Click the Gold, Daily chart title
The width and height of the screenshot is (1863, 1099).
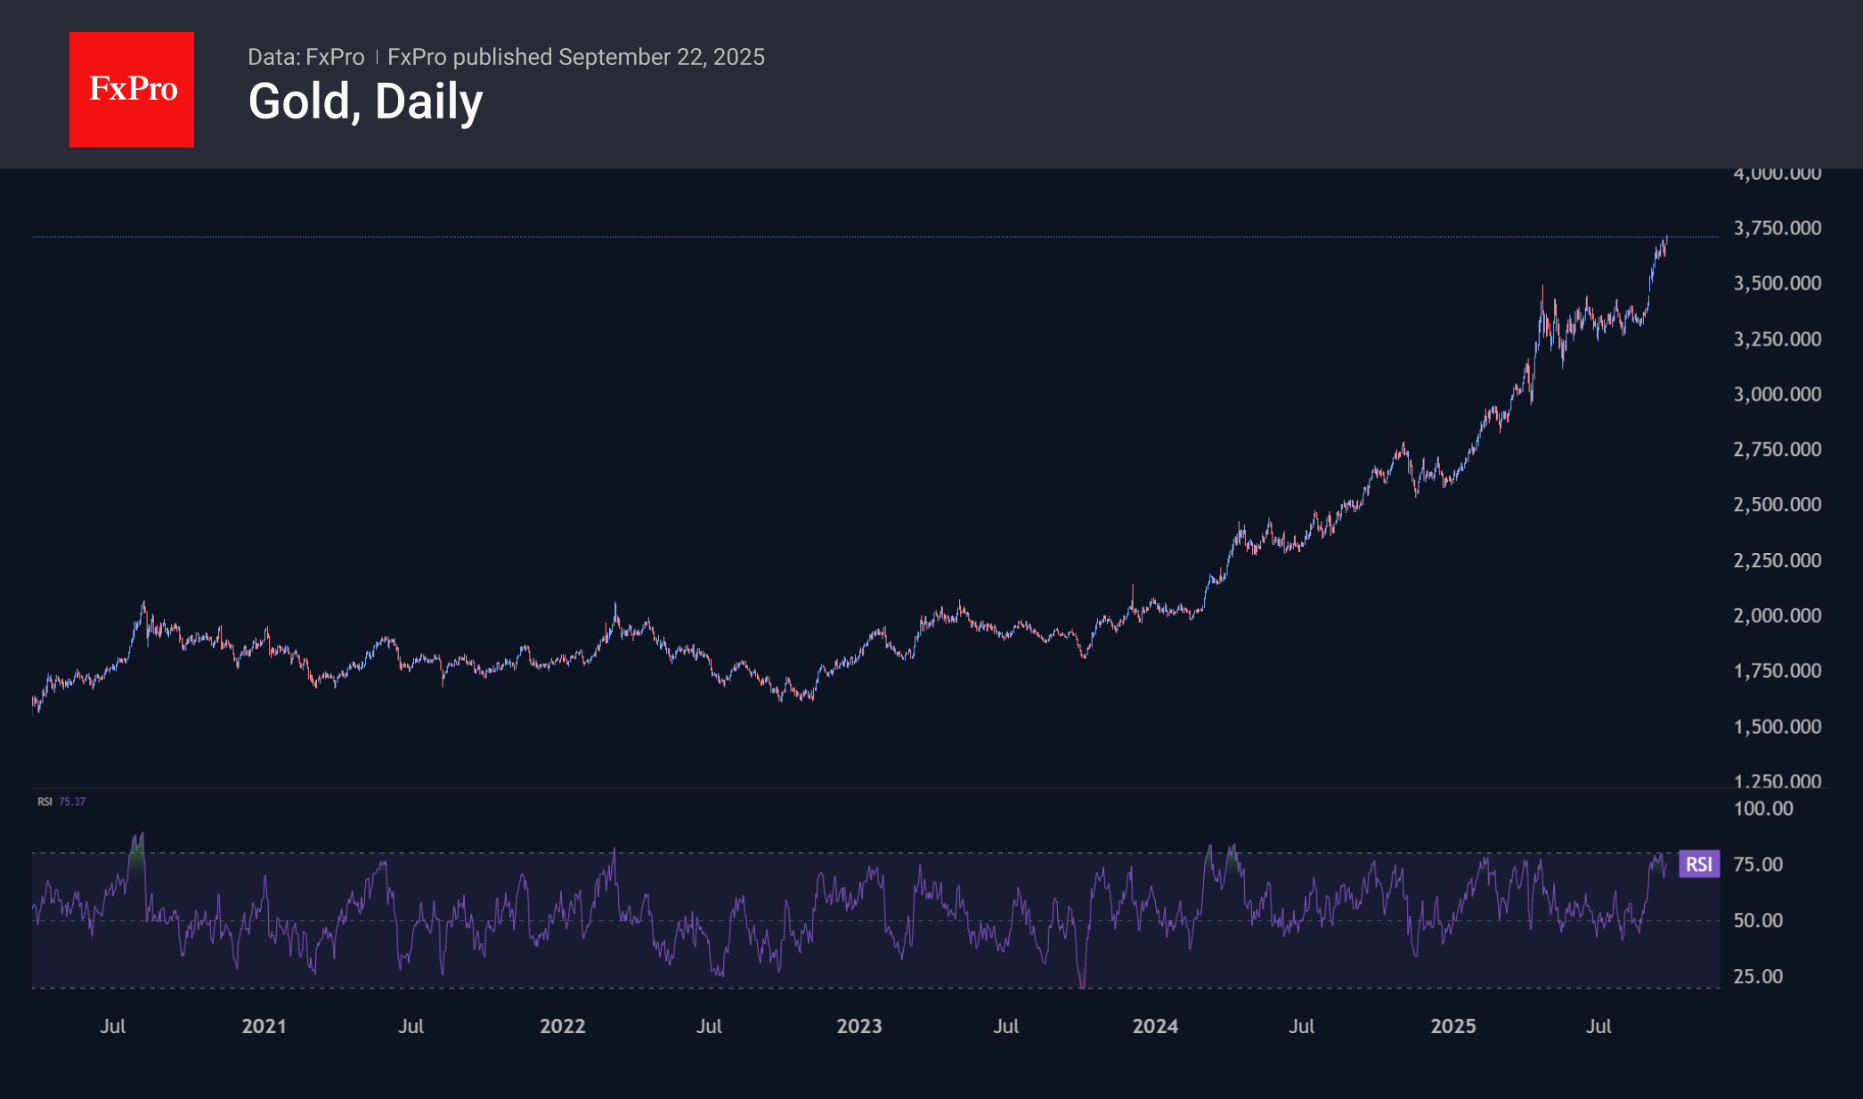pyautogui.click(x=365, y=102)
